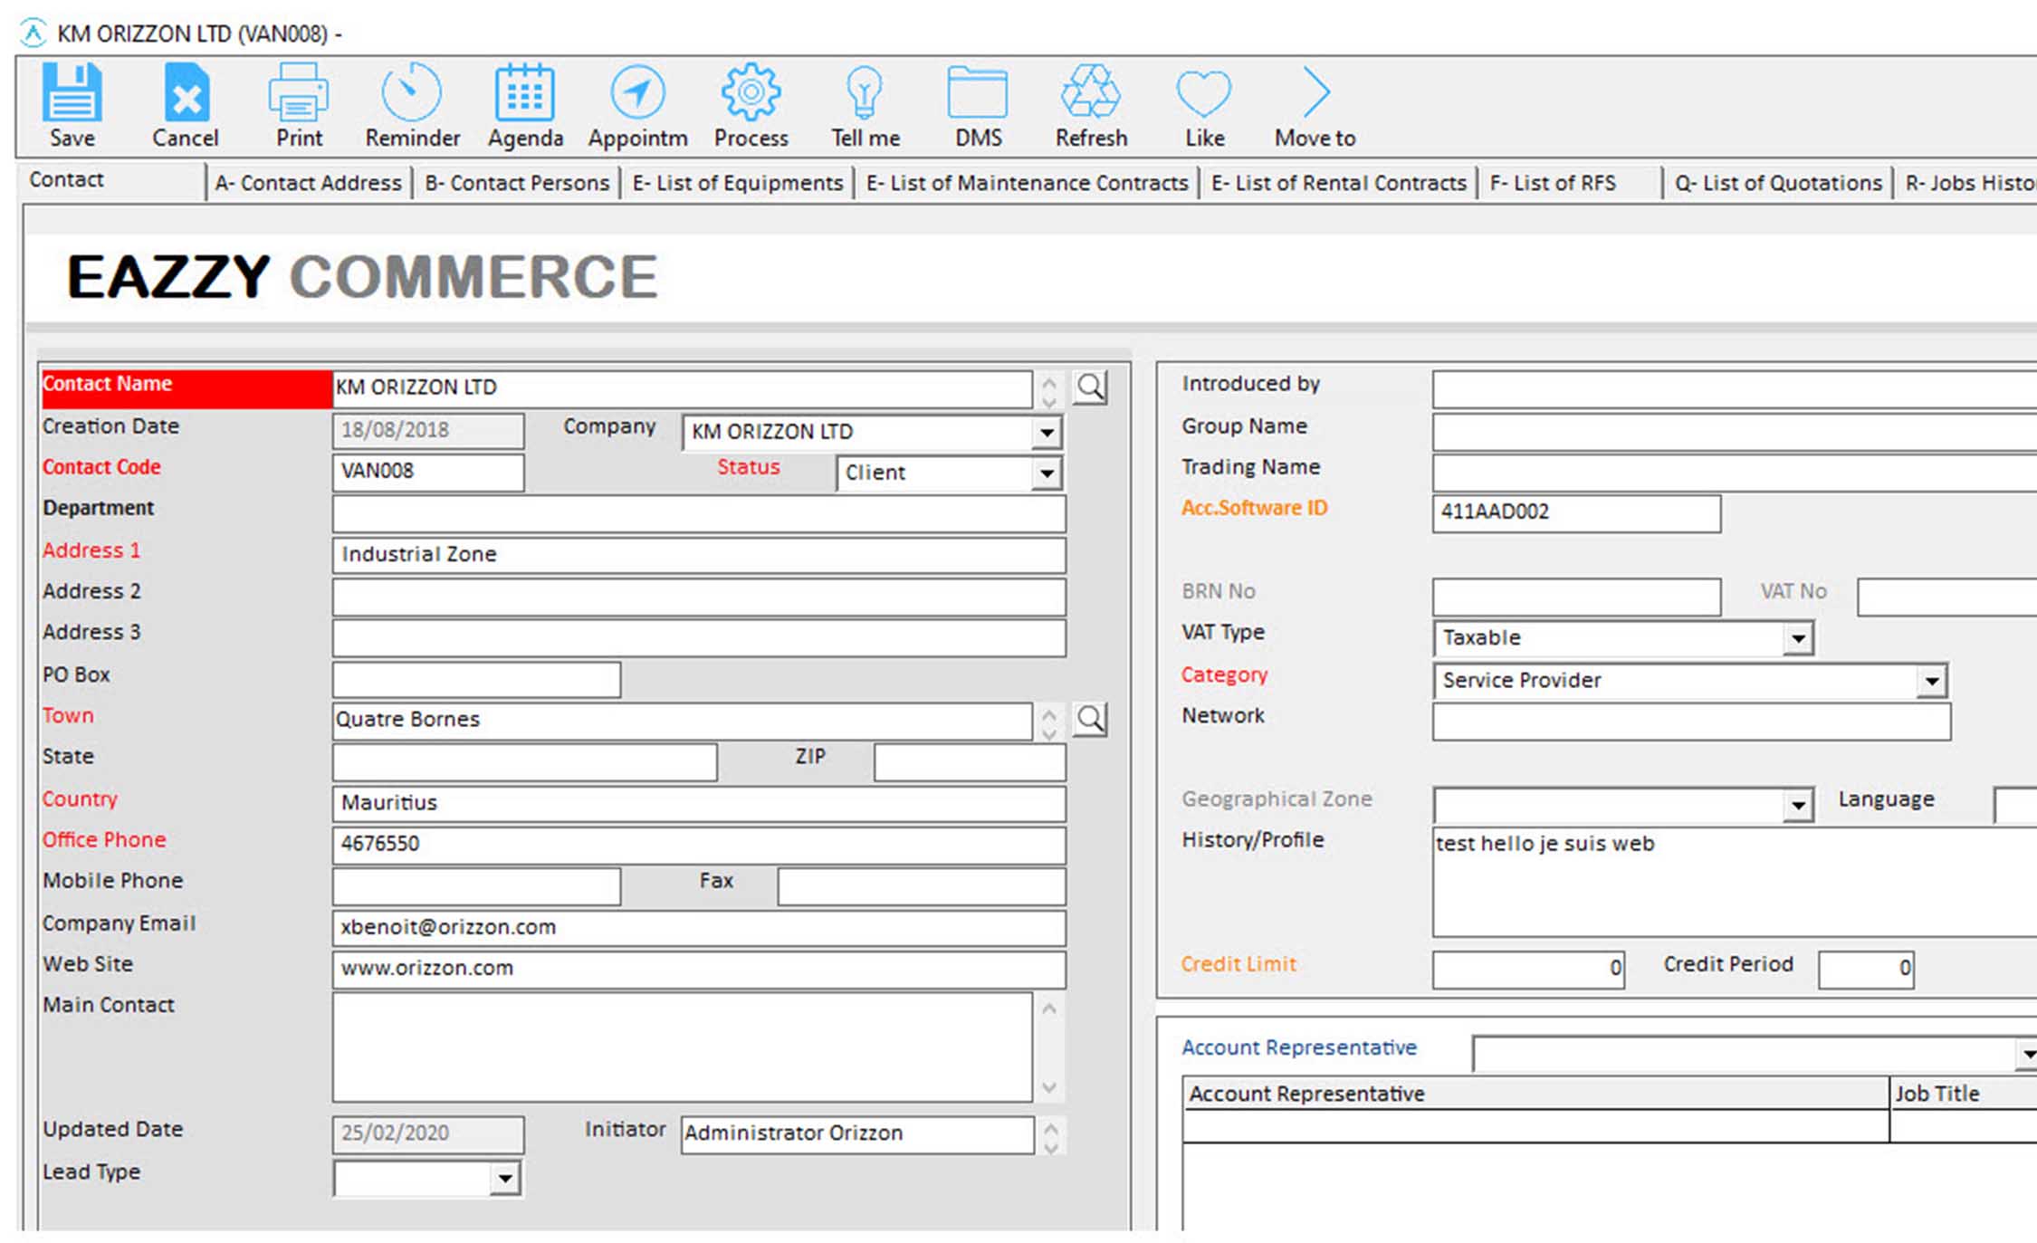The width and height of the screenshot is (2037, 1243).
Task: Click the History/Profile text area
Action: tap(1735, 882)
